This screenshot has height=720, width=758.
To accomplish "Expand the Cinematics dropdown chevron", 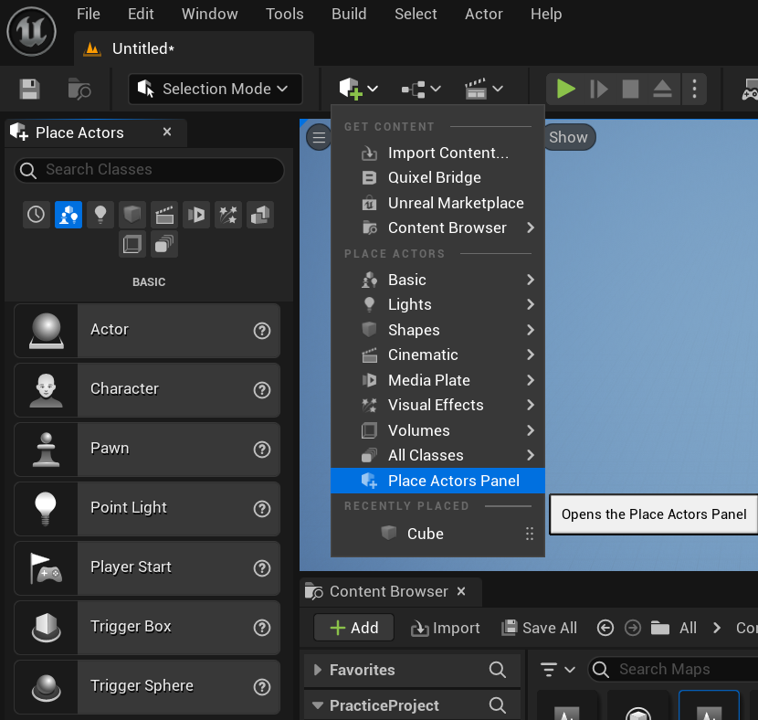I will pos(498,89).
